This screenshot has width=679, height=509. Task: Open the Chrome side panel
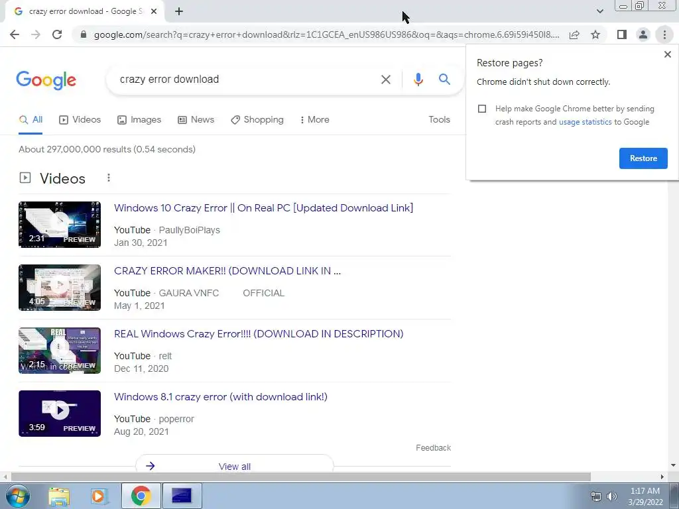click(x=622, y=34)
